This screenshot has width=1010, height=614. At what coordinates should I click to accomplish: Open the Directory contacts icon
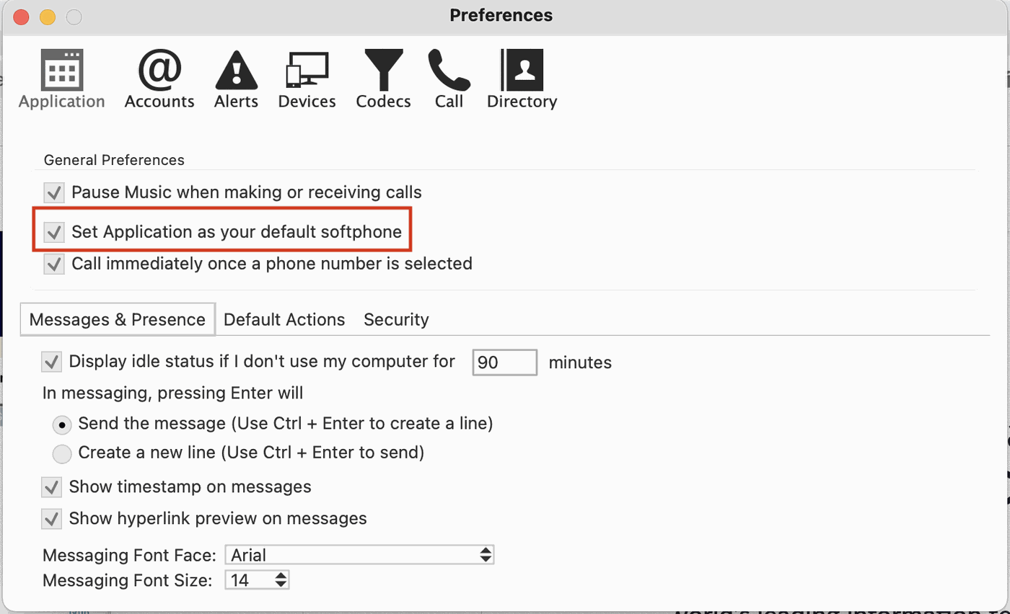522,79
